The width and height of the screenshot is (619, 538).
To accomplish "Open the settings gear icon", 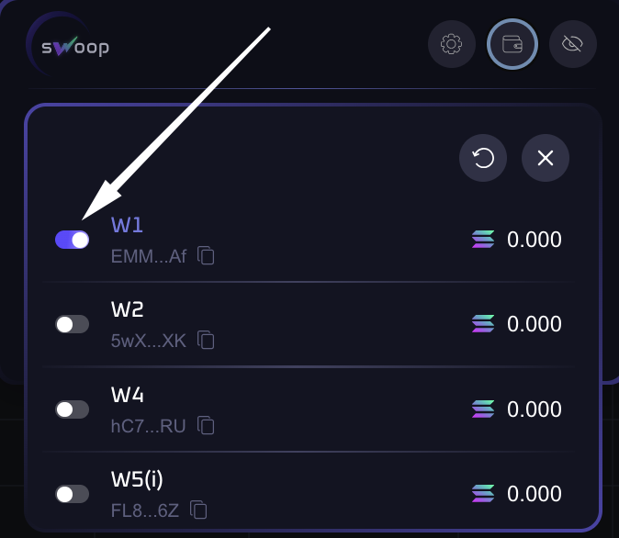I will point(451,44).
